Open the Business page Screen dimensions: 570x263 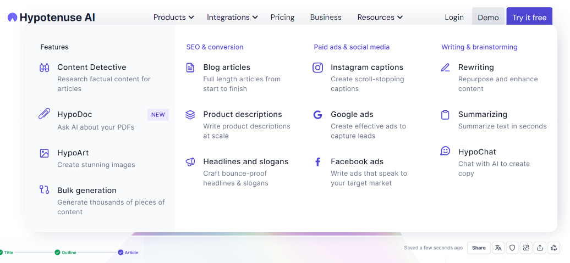[x=326, y=17]
